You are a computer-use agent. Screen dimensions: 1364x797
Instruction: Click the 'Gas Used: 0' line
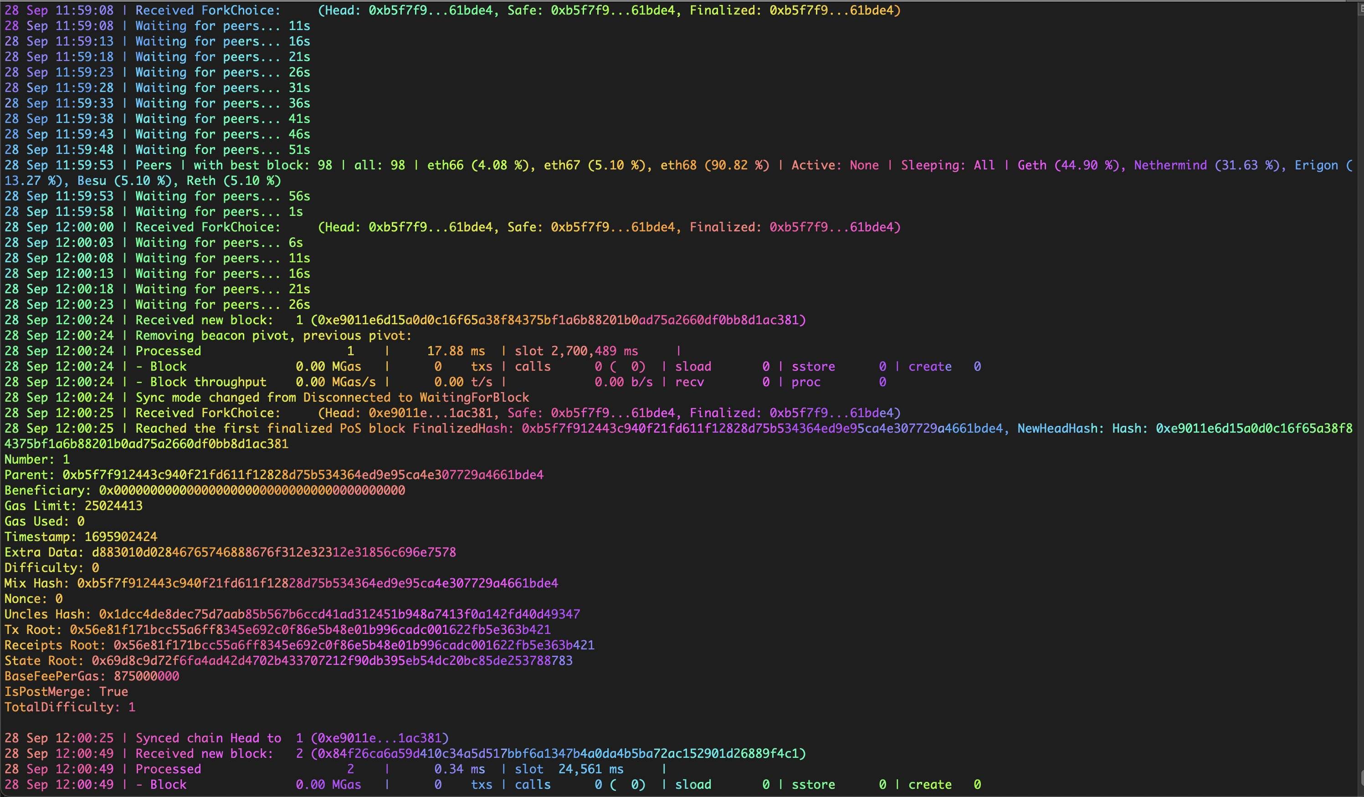pyautogui.click(x=44, y=521)
